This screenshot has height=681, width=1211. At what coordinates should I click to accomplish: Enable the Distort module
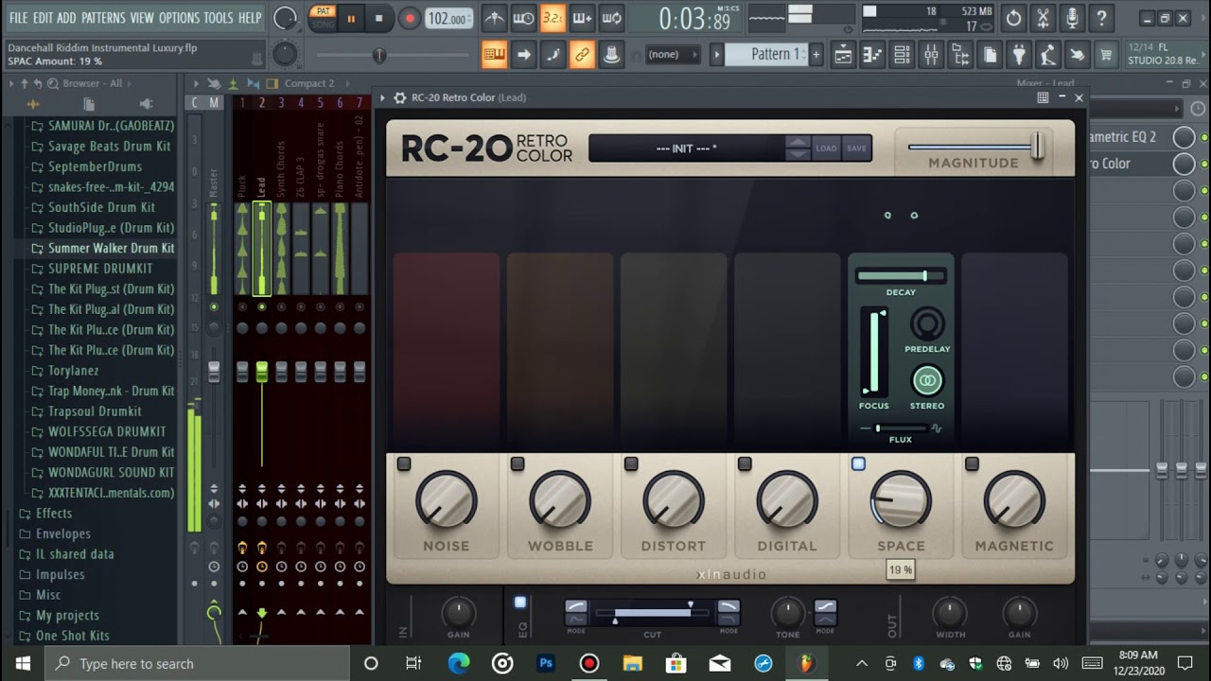[631, 463]
